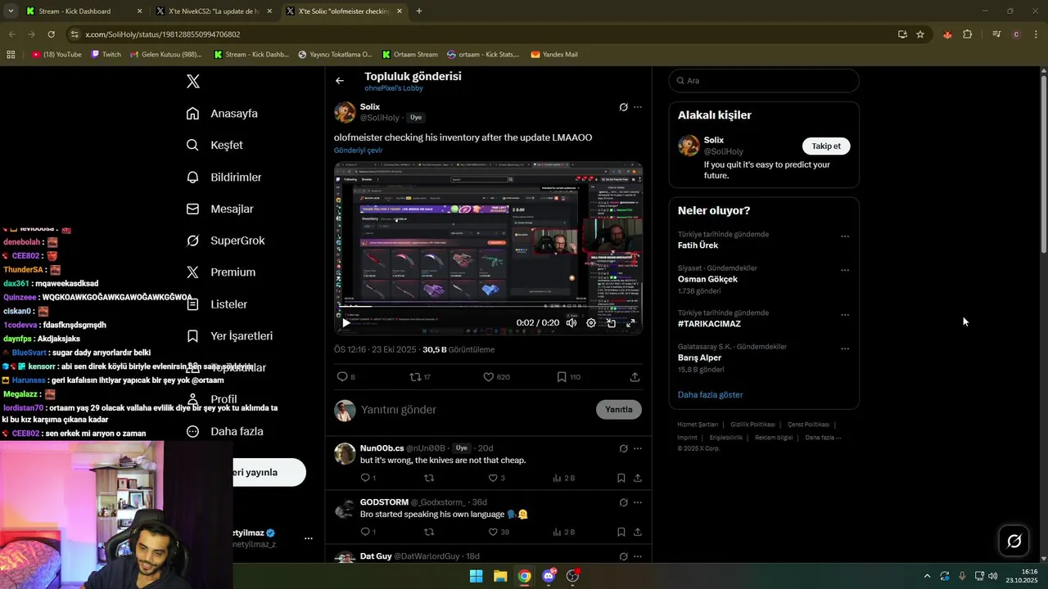Open File Explorer from the taskbar
Image resolution: width=1048 pixels, height=589 pixels.
(500, 576)
